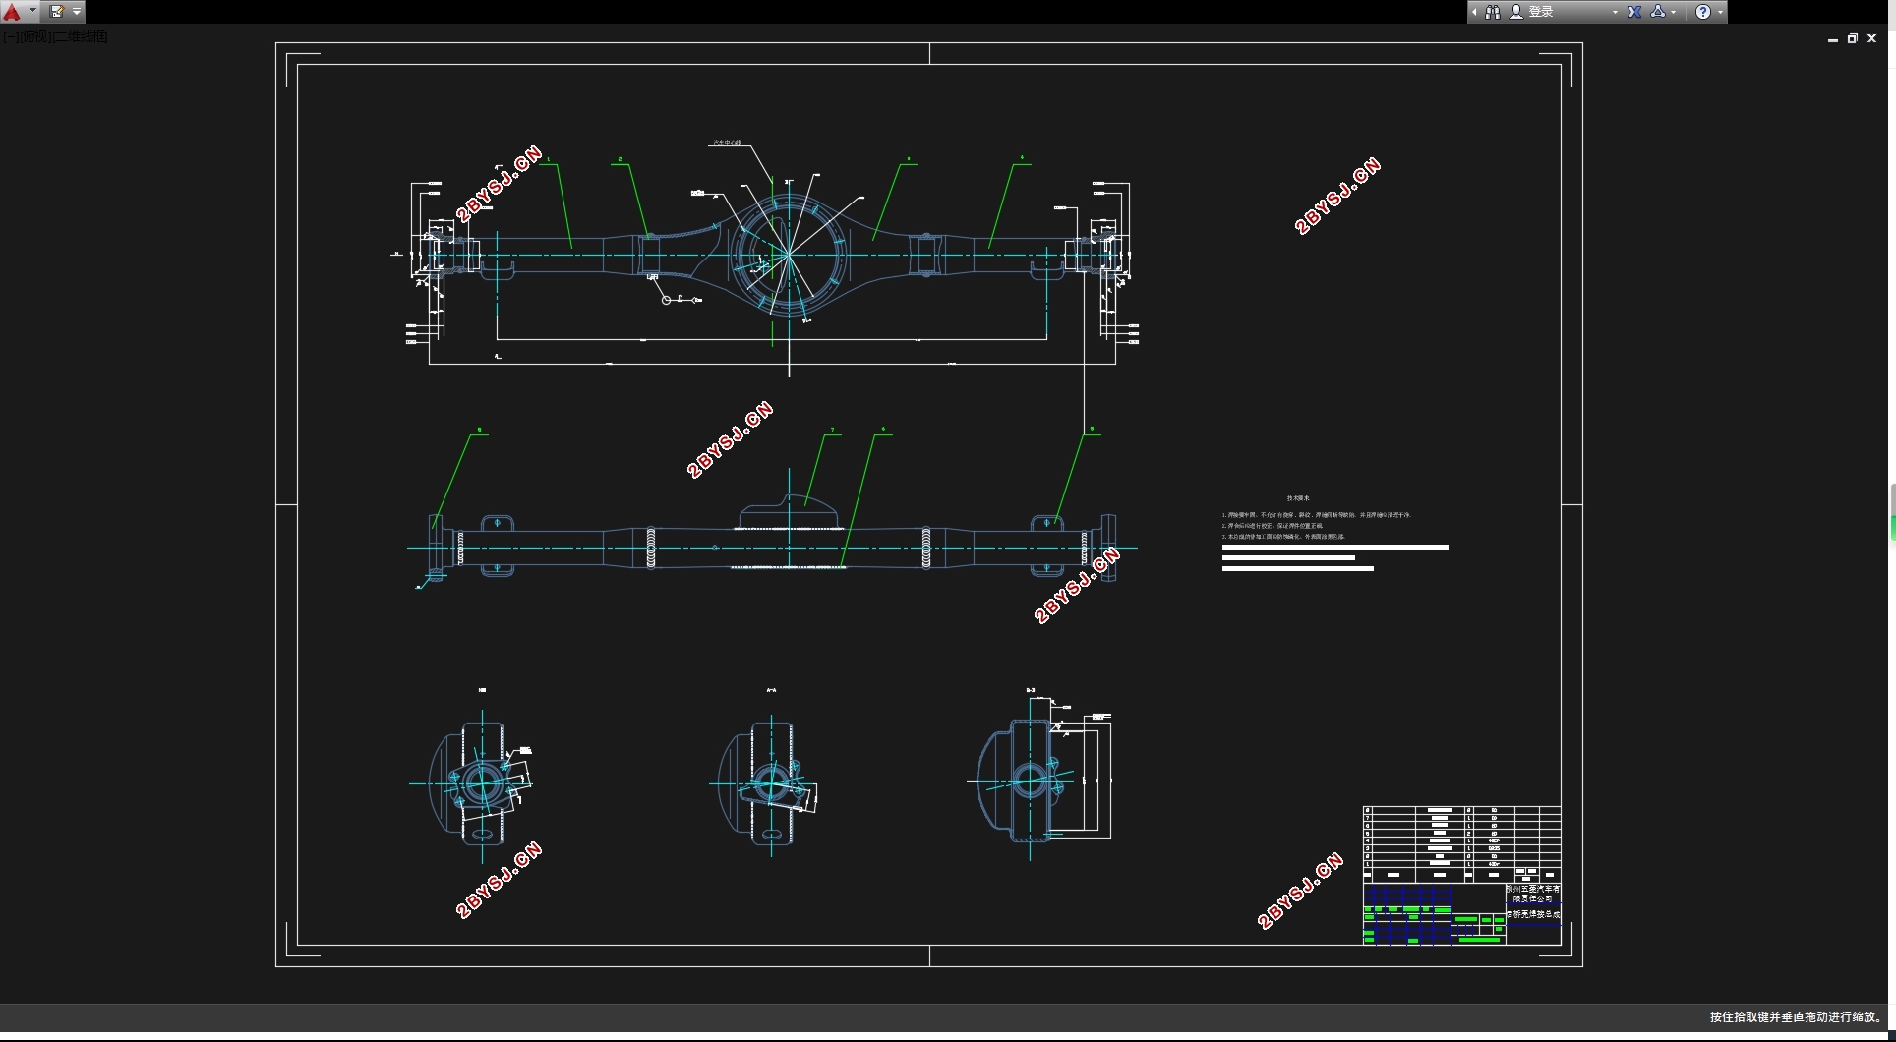Select the 技术要求 heading text in drawing

coord(1298,498)
